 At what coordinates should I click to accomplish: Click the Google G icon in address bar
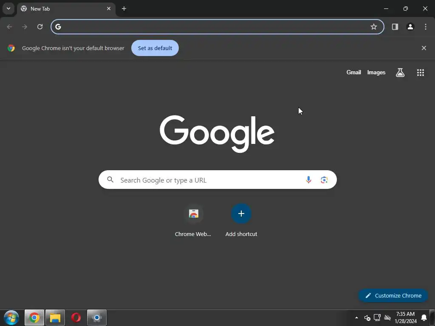click(58, 27)
